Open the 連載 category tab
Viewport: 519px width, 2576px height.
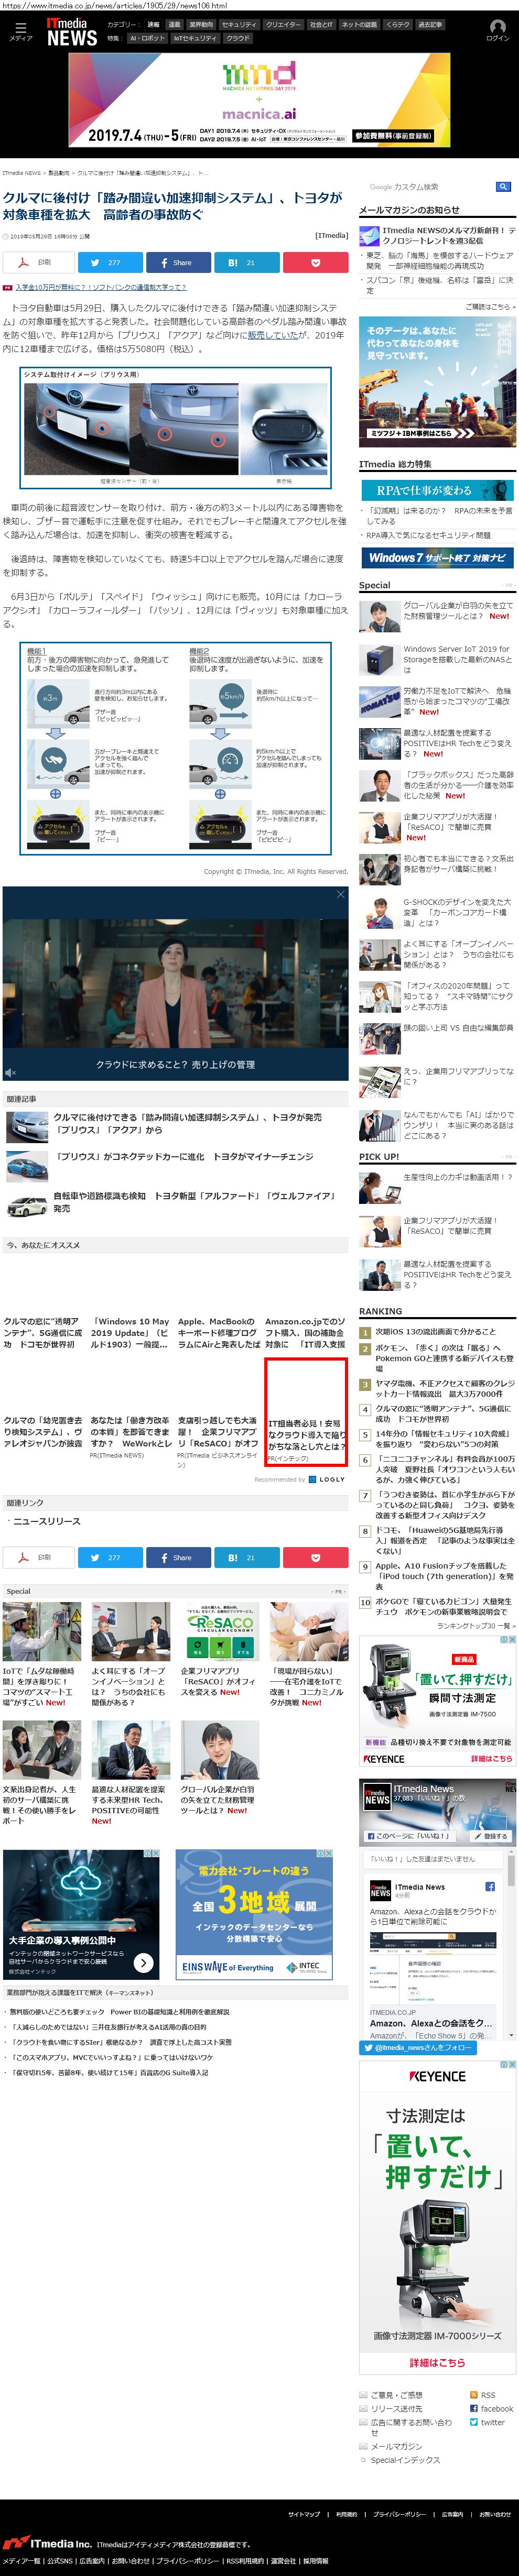174,24
